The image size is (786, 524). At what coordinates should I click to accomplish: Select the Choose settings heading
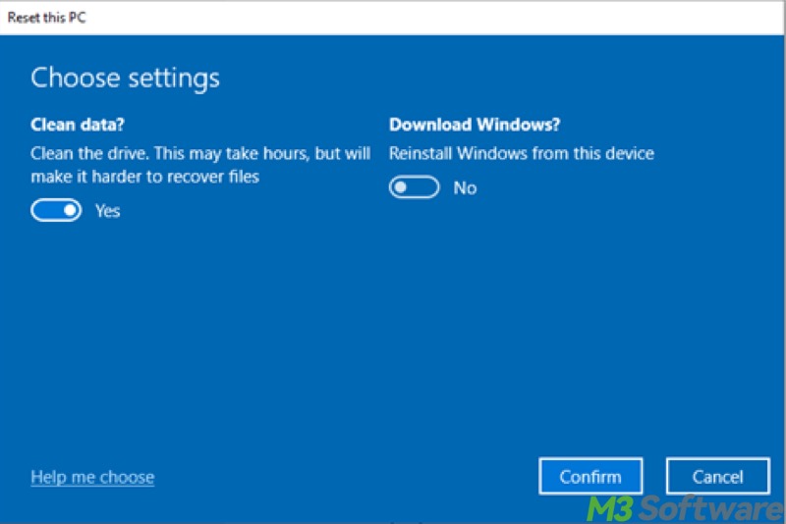(125, 78)
